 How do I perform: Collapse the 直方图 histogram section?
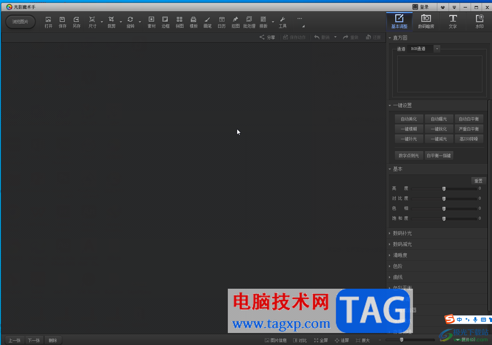point(390,38)
